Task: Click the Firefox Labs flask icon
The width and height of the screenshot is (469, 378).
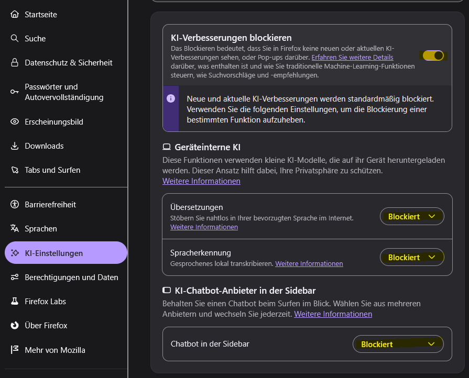Action: click(15, 301)
